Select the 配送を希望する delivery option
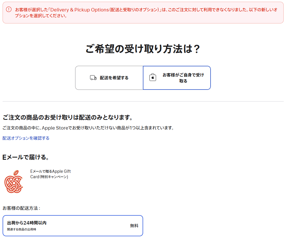The height and width of the screenshot is (238, 286). [x=109, y=78]
